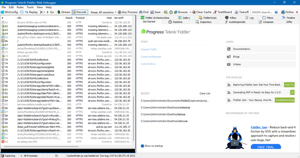Open the Differ tab

point(289,22)
